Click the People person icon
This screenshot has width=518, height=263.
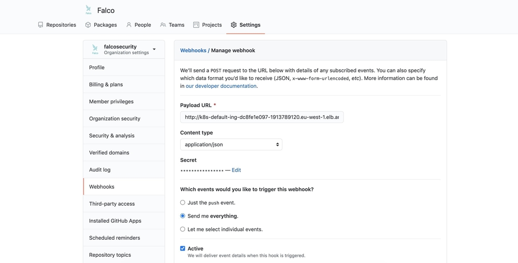coord(129,25)
